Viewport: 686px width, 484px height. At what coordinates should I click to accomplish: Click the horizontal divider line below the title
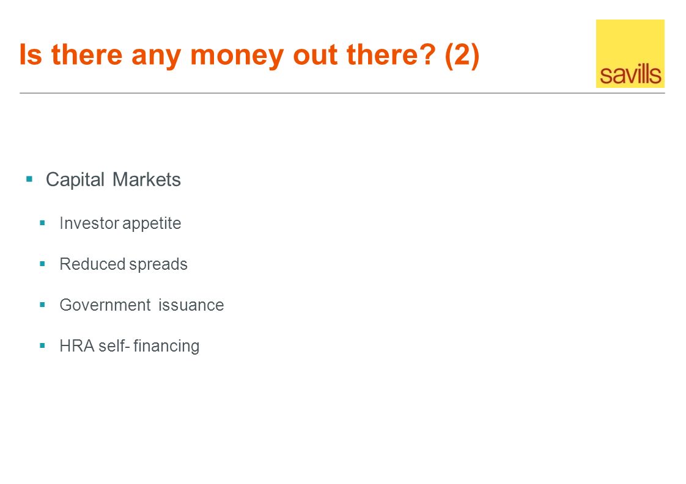click(342, 93)
